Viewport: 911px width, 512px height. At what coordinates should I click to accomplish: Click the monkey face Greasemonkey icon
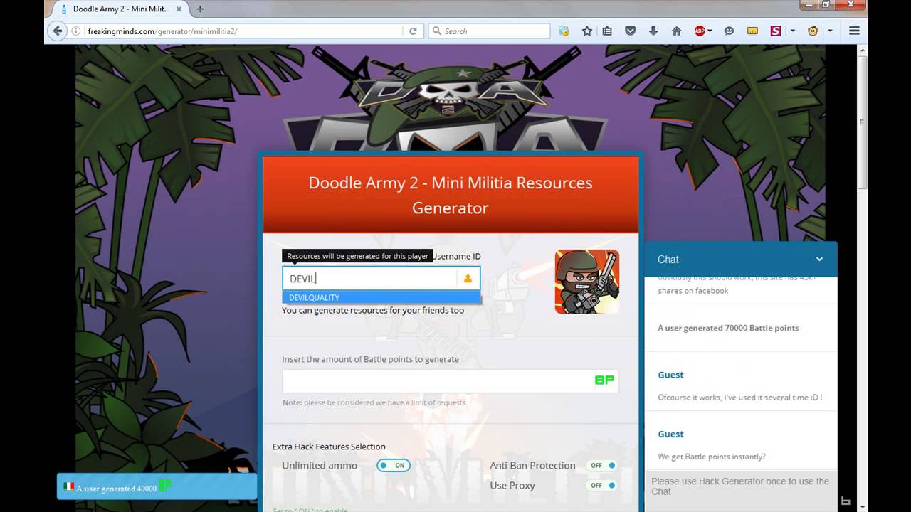point(813,31)
